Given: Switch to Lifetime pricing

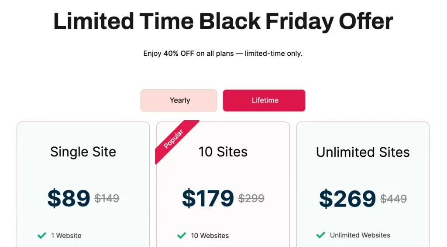Looking at the screenshot, I should 264,101.
